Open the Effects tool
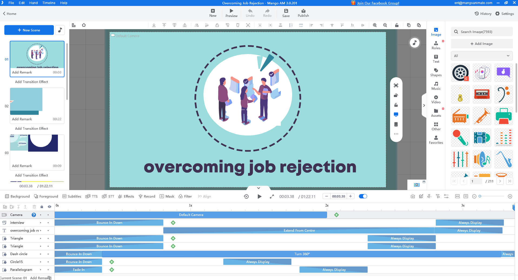The height and width of the screenshot is (280, 518). coord(126,196)
